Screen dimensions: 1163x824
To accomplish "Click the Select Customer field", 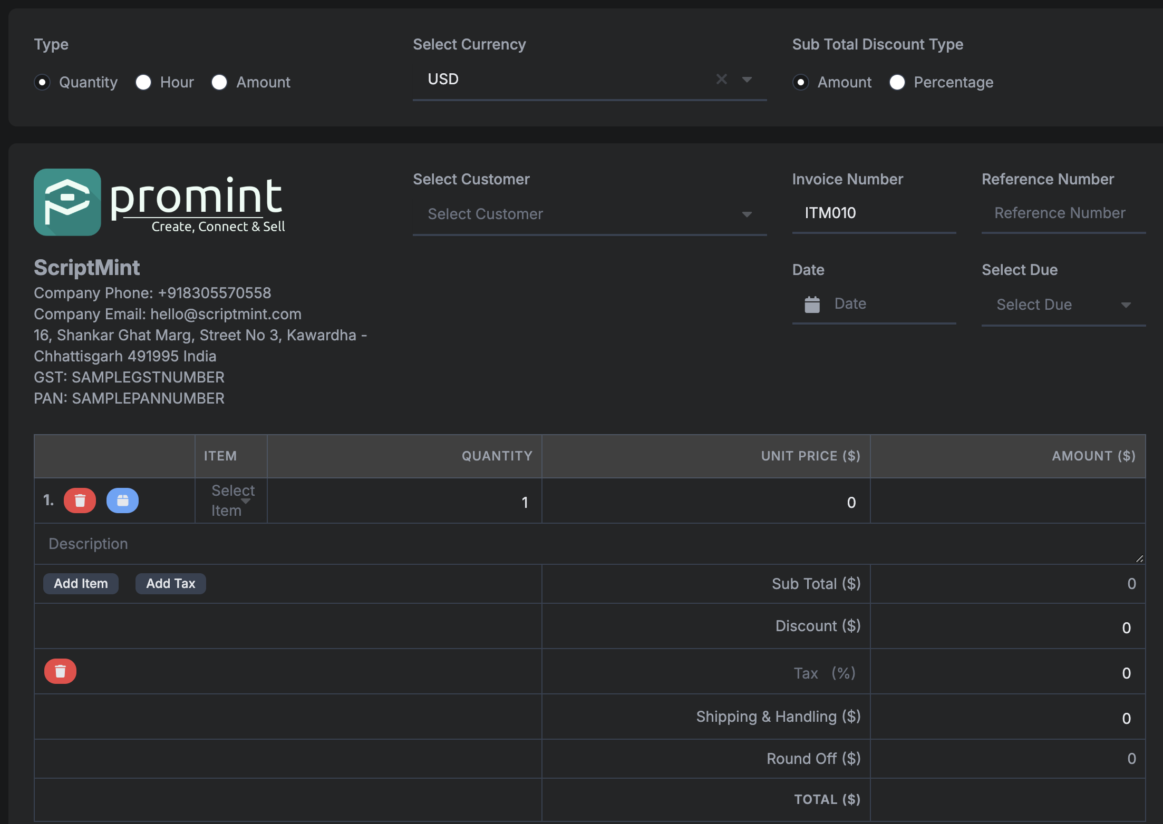I will (589, 212).
